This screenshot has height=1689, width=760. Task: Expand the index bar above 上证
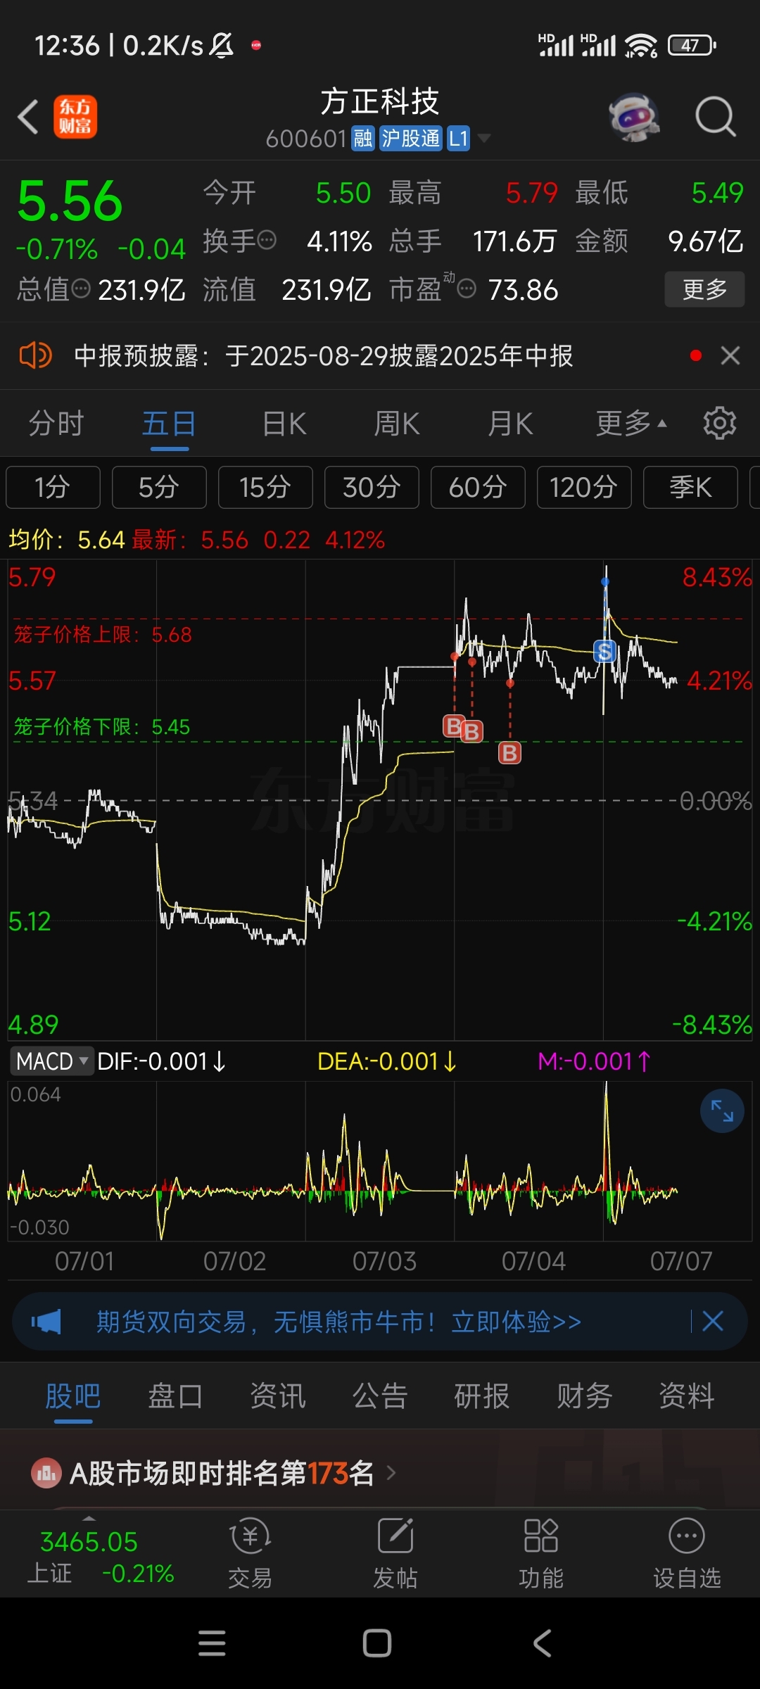(x=89, y=1519)
